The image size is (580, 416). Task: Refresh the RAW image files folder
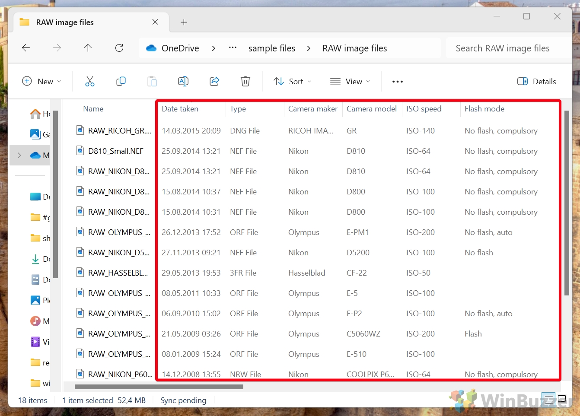coord(119,48)
